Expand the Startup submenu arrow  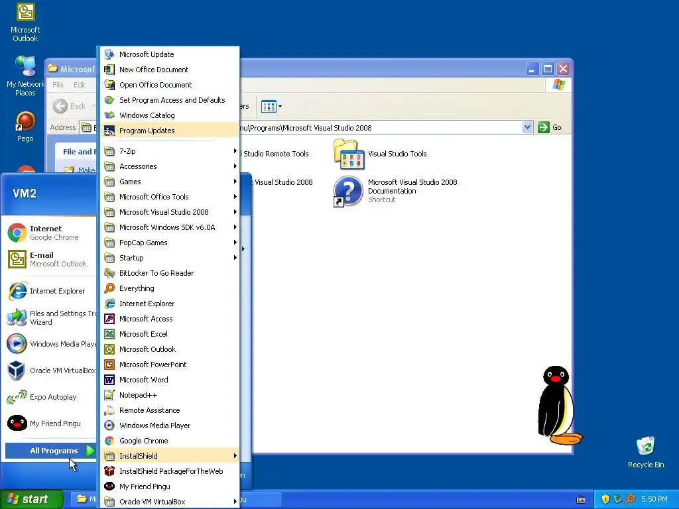pyautogui.click(x=235, y=258)
